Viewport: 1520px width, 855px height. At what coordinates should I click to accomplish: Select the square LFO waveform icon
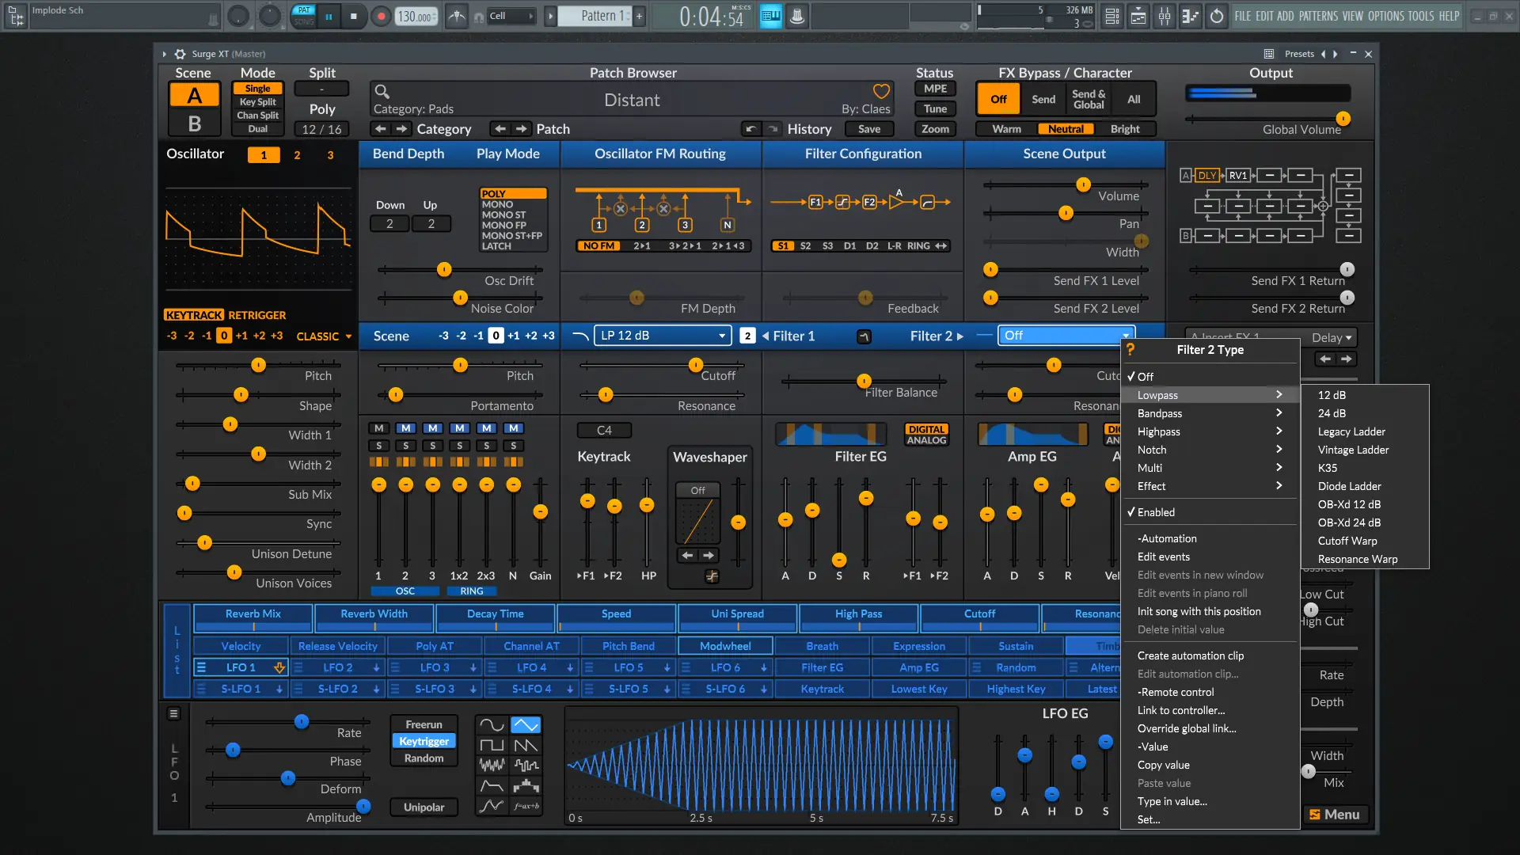click(x=492, y=745)
